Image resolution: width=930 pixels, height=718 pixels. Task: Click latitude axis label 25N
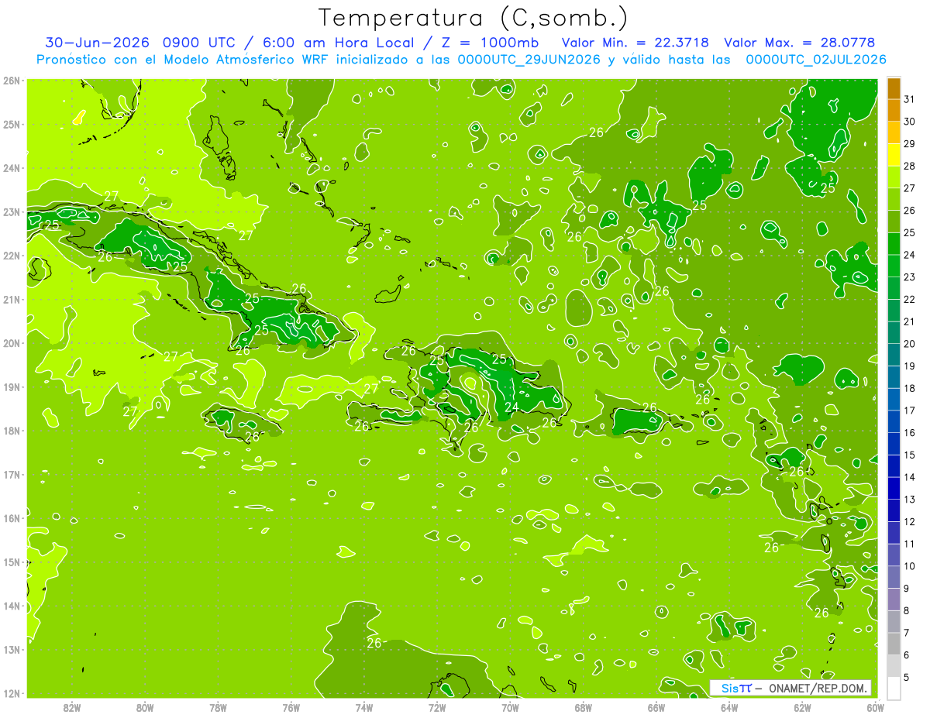tap(12, 124)
